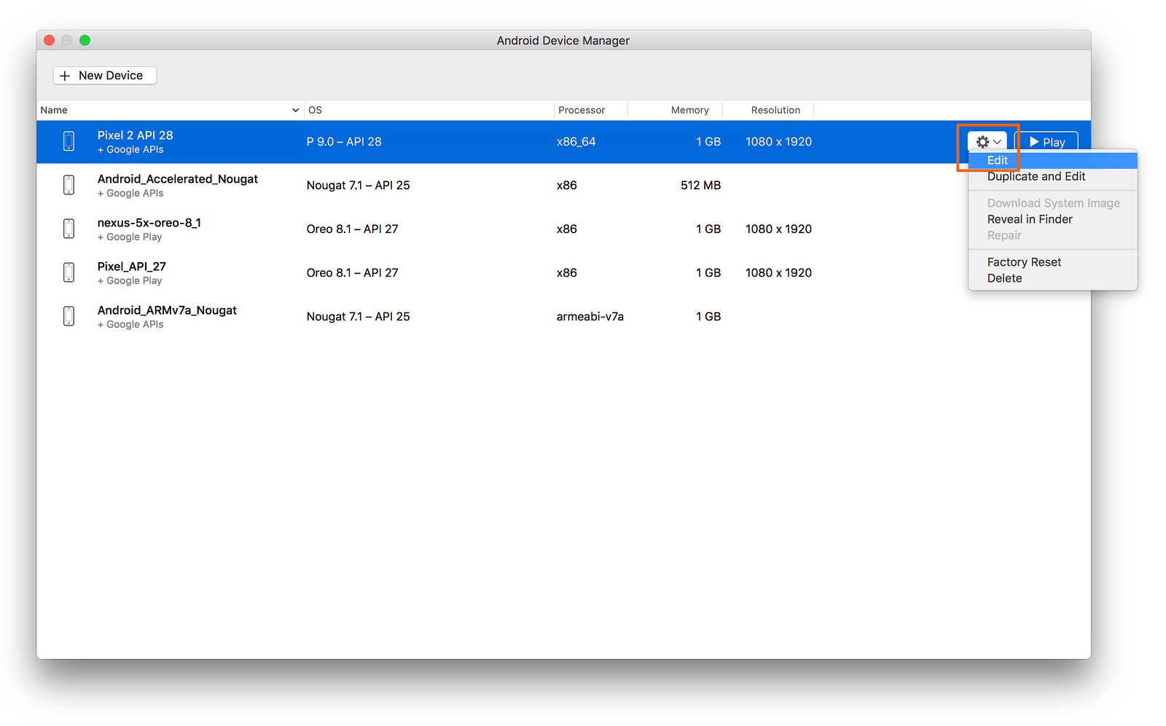
Task: Click the phone icon for Pixel_API_27
Action: tap(69, 272)
